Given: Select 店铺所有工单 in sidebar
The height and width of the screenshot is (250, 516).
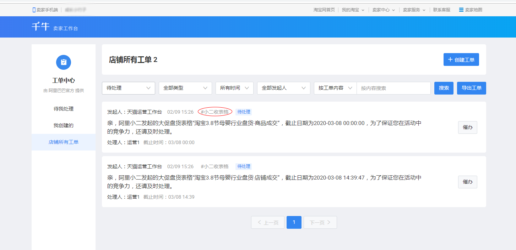Looking at the screenshot, I should coord(64,142).
